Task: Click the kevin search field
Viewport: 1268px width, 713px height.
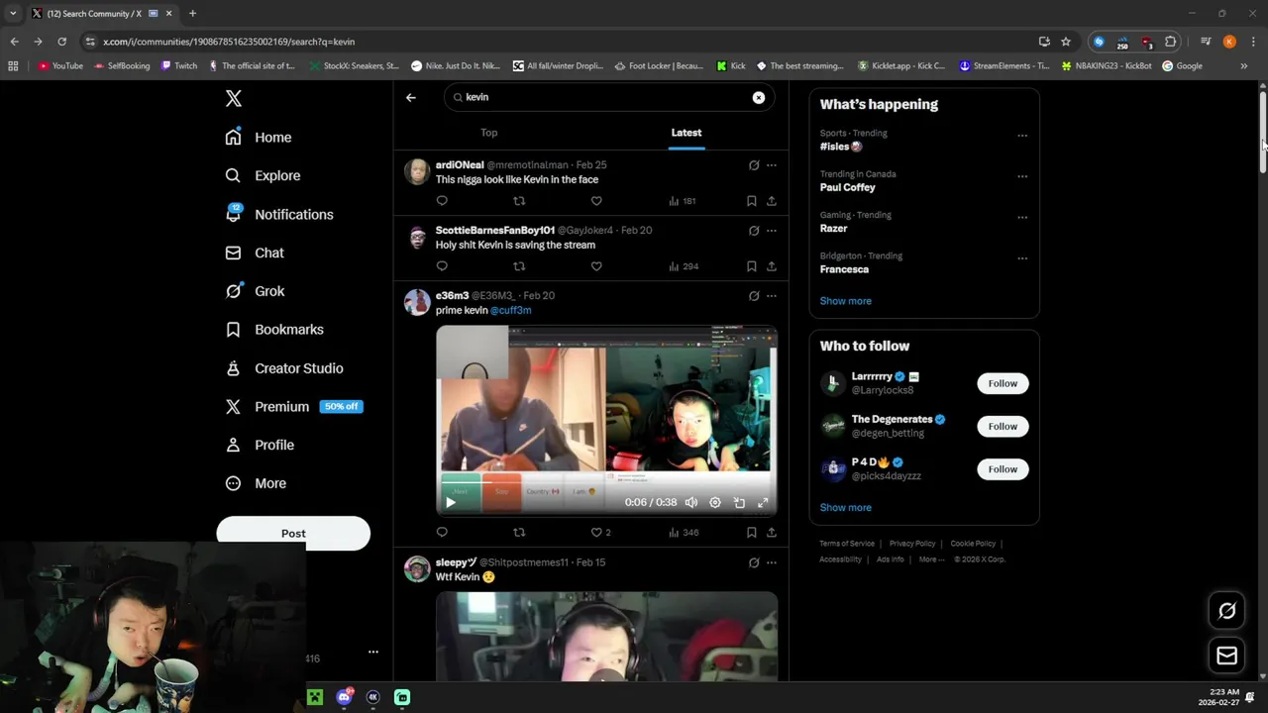Action: click(x=608, y=97)
